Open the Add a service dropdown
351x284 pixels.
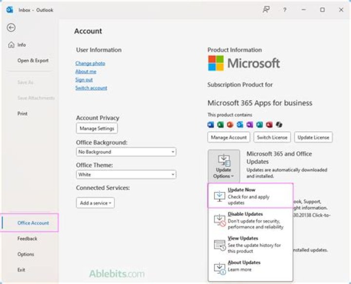coord(96,203)
